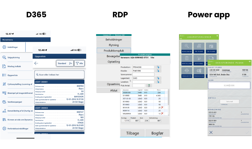
Task: Cancel with X in Eksisterende Plukk
Action: (211, 132)
